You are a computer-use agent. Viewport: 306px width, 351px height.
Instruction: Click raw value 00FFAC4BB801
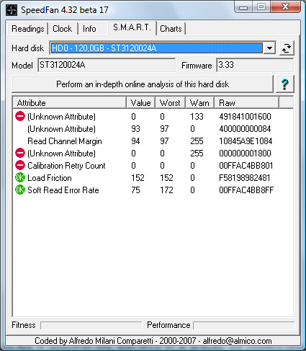(x=246, y=166)
